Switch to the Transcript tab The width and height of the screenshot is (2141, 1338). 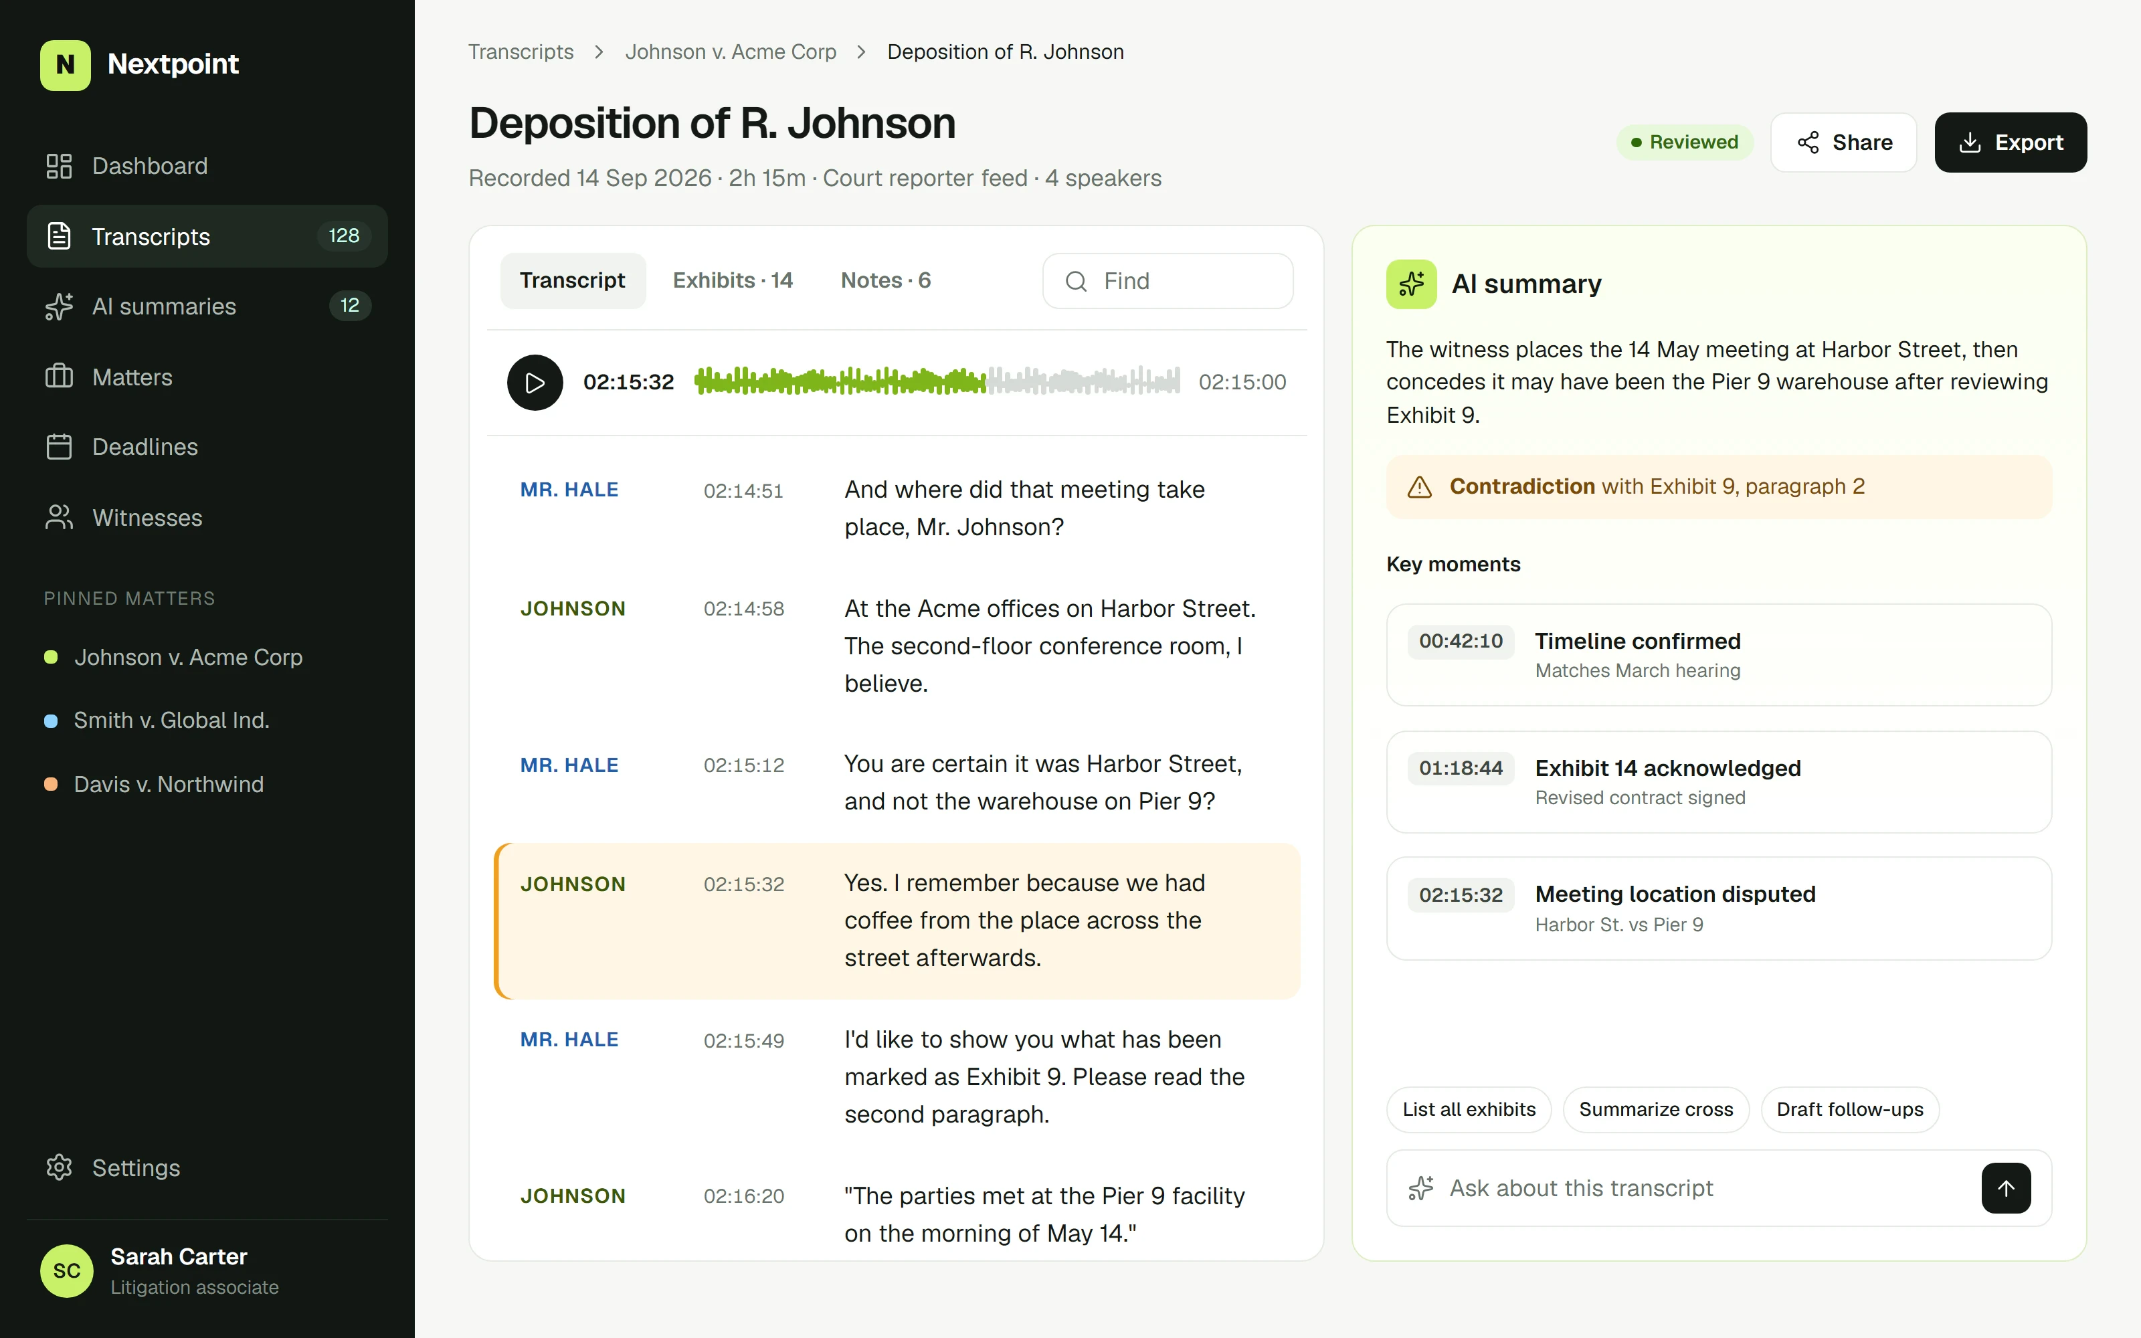tap(573, 280)
